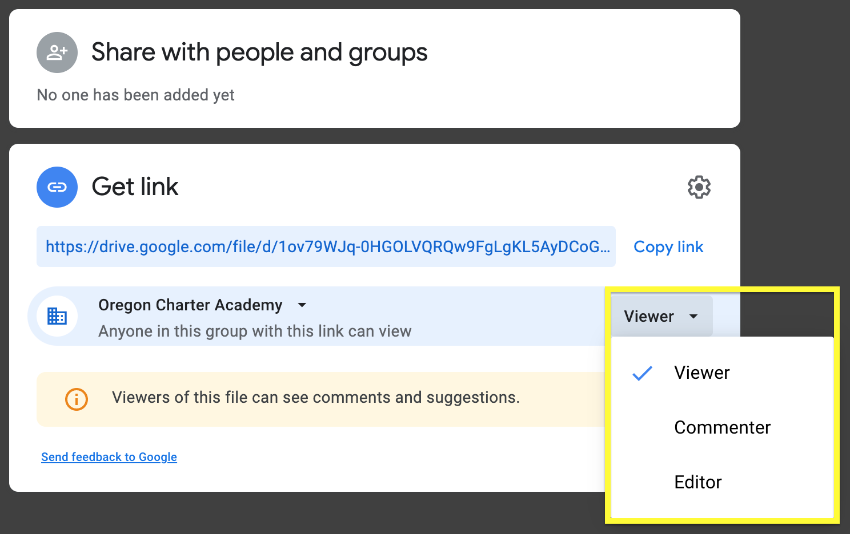Choose Commenter from the permission menu
The width and height of the screenshot is (850, 534).
(722, 427)
